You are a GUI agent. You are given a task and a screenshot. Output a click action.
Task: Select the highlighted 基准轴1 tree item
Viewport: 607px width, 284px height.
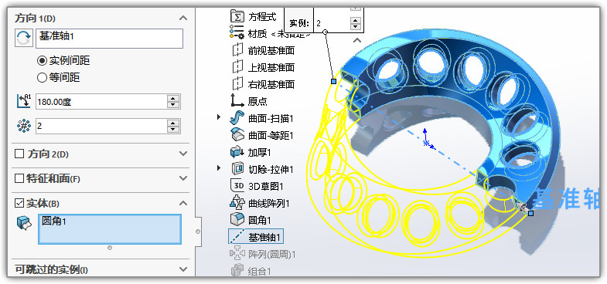tap(255, 236)
